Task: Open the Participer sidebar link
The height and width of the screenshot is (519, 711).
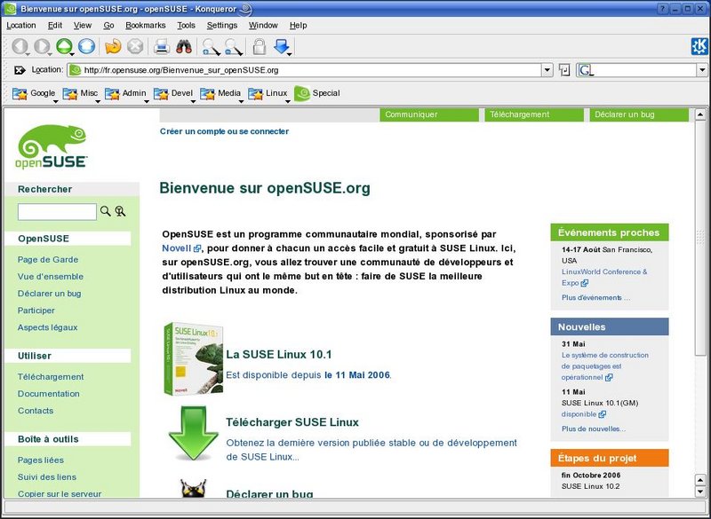Action: pos(36,311)
